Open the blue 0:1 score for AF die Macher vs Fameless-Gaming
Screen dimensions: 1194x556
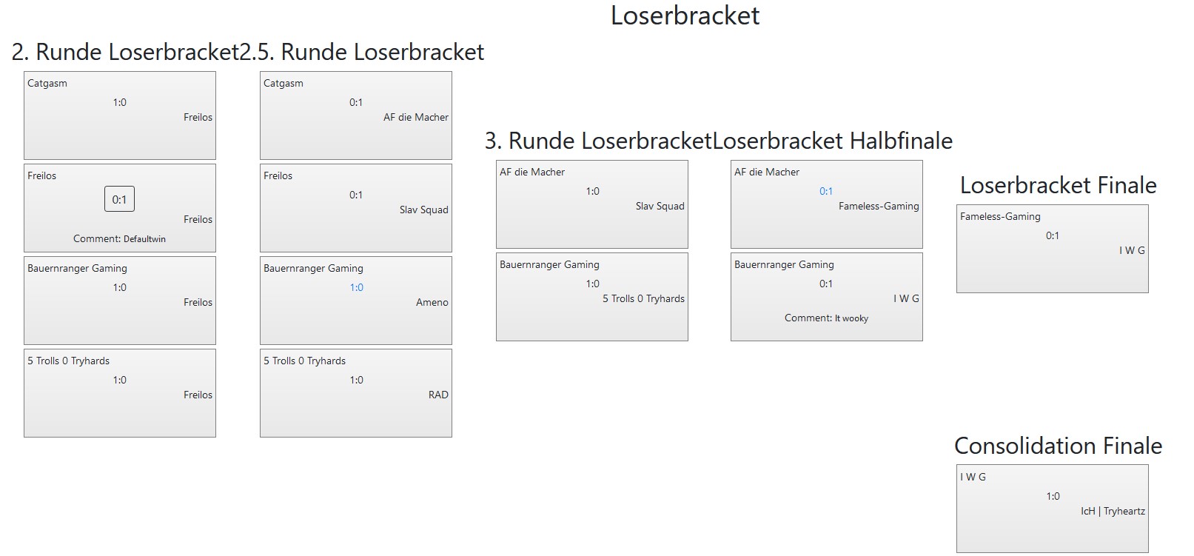[x=826, y=191]
